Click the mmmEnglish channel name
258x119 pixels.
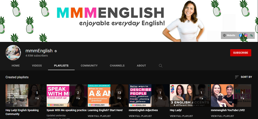(39, 51)
